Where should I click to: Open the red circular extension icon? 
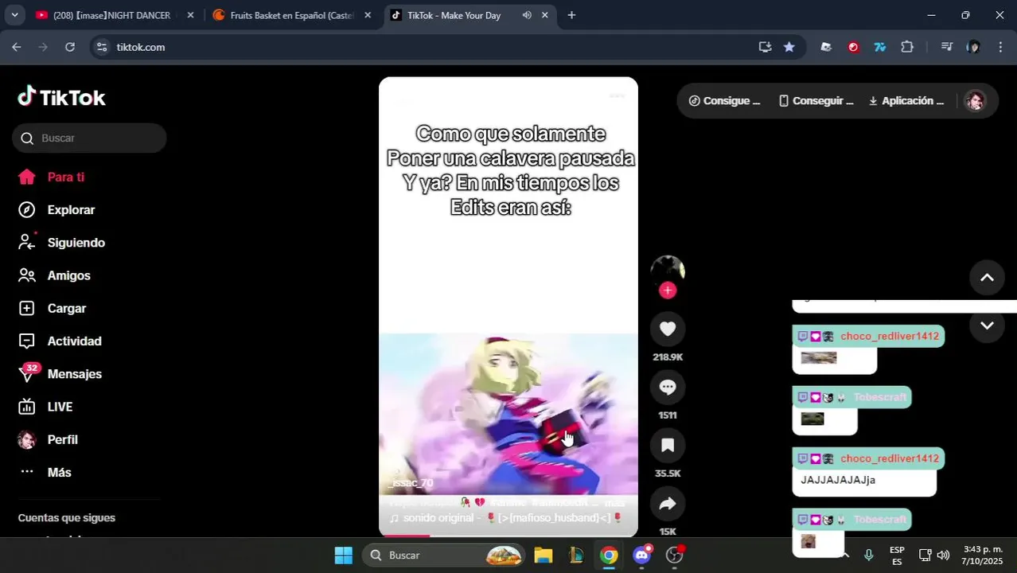[x=853, y=47]
